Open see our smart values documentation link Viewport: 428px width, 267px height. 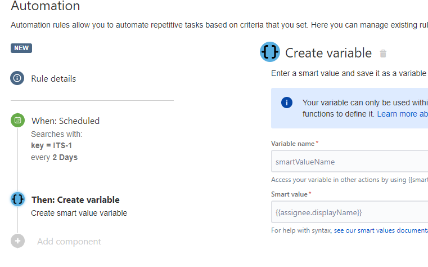(x=381, y=230)
